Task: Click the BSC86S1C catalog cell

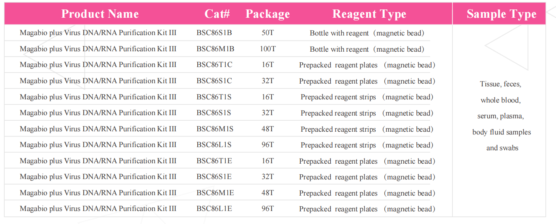Action: point(214,81)
